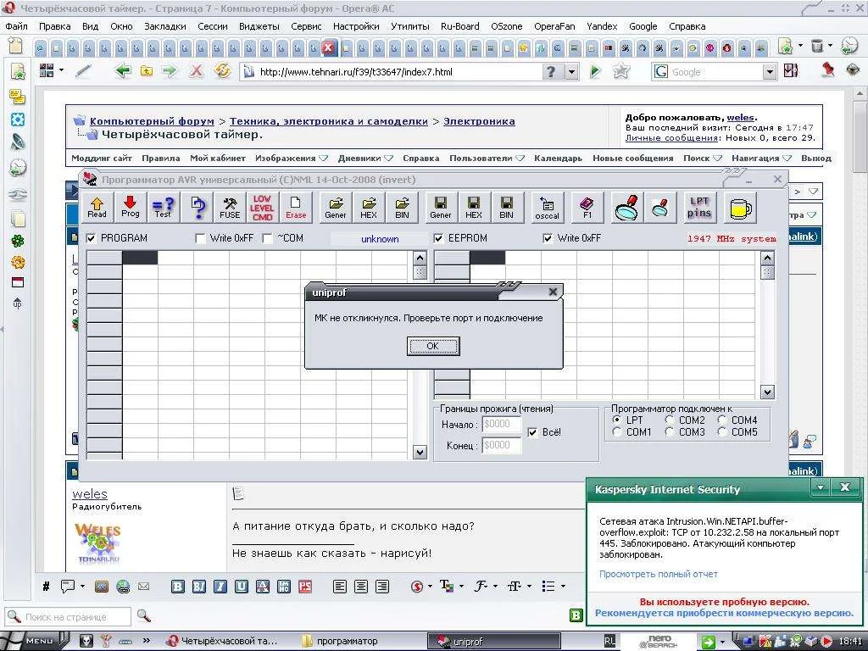Select the COM2 radio button
Screen dimensions: 868x651
coord(670,420)
